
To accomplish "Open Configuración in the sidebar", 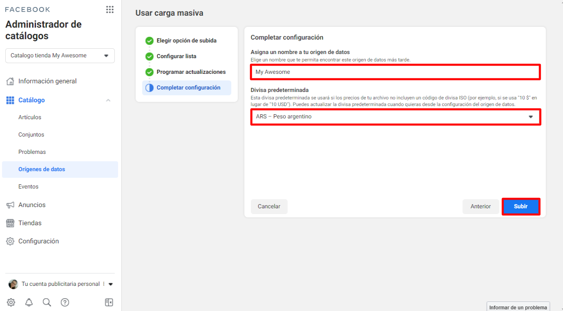I will tap(38, 241).
